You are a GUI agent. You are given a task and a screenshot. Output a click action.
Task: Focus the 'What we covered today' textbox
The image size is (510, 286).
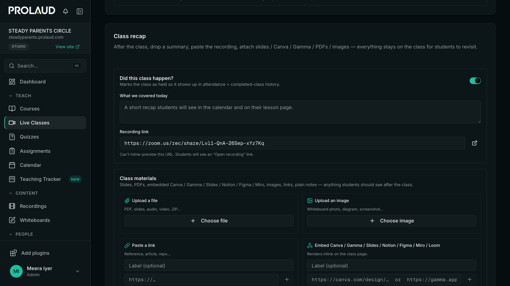[x=300, y=112]
